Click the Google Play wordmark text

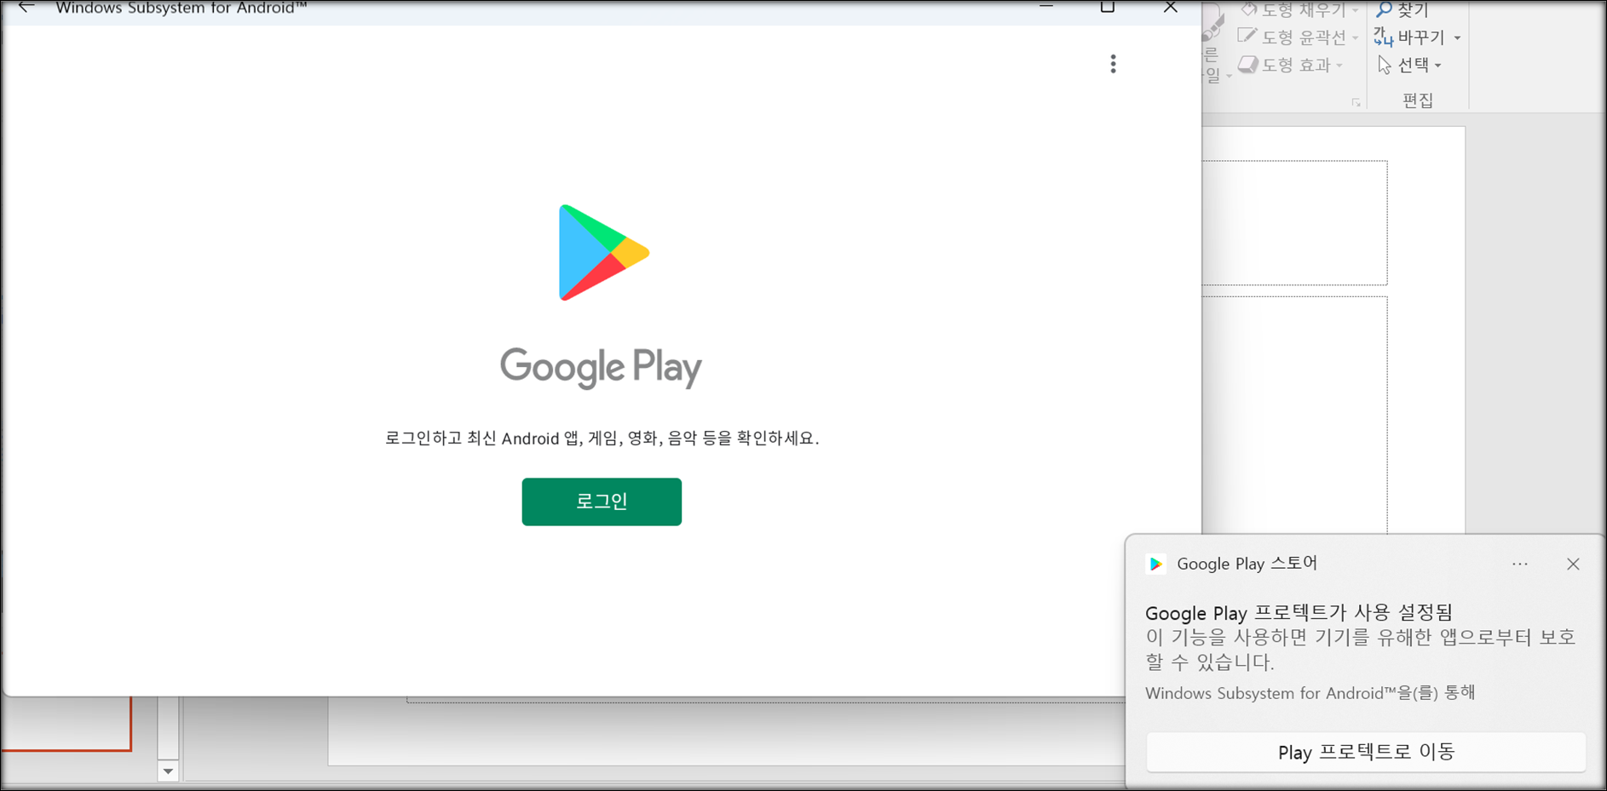601,368
